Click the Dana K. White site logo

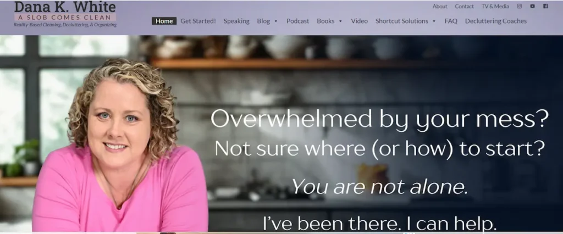65,14
